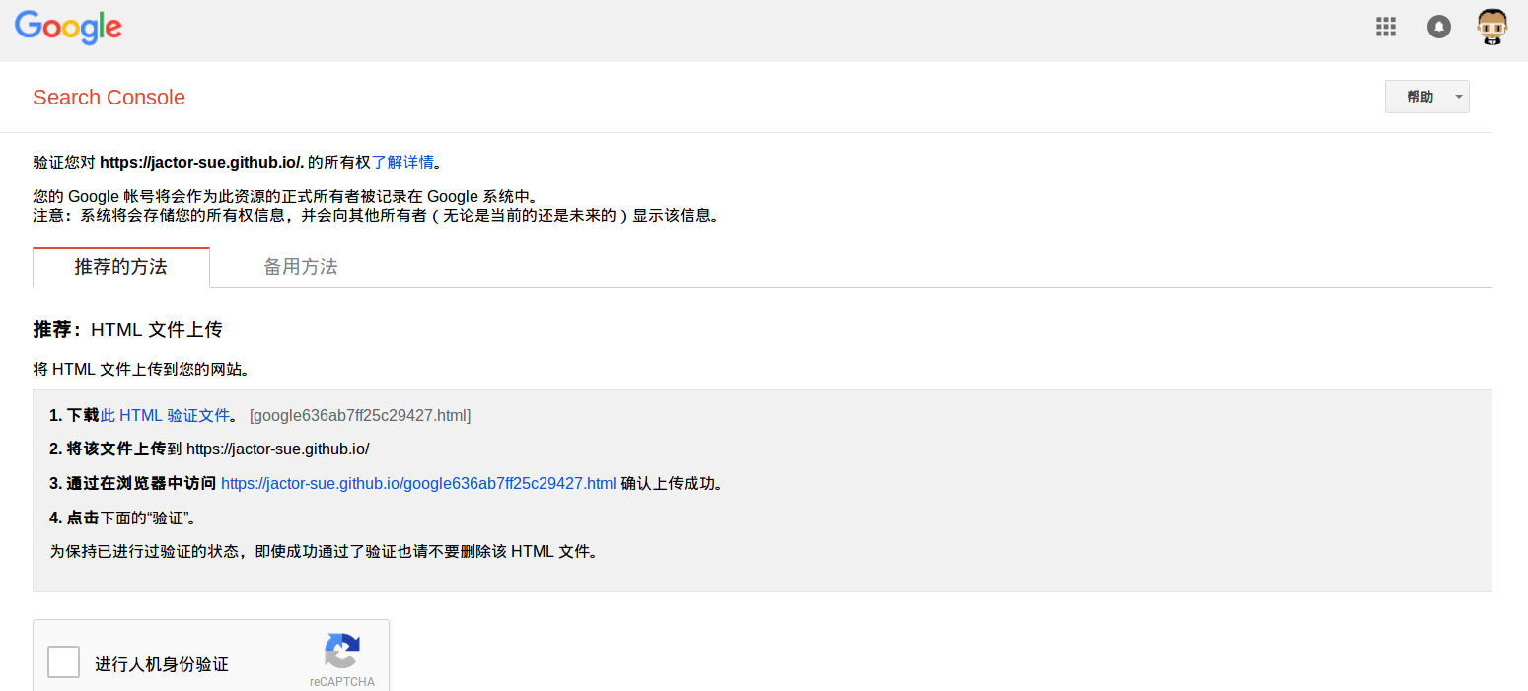The image size is (1528, 691).
Task: Open the google636ab7ff25c29427.html verification URL link
Action: [x=418, y=483]
